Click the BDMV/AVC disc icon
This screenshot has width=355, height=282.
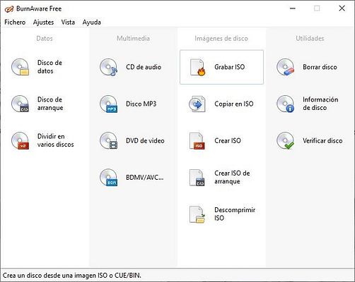tap(109, 177)
